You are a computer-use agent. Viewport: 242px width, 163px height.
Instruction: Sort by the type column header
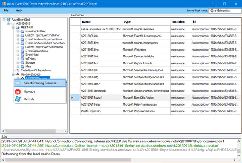(146, 22)
